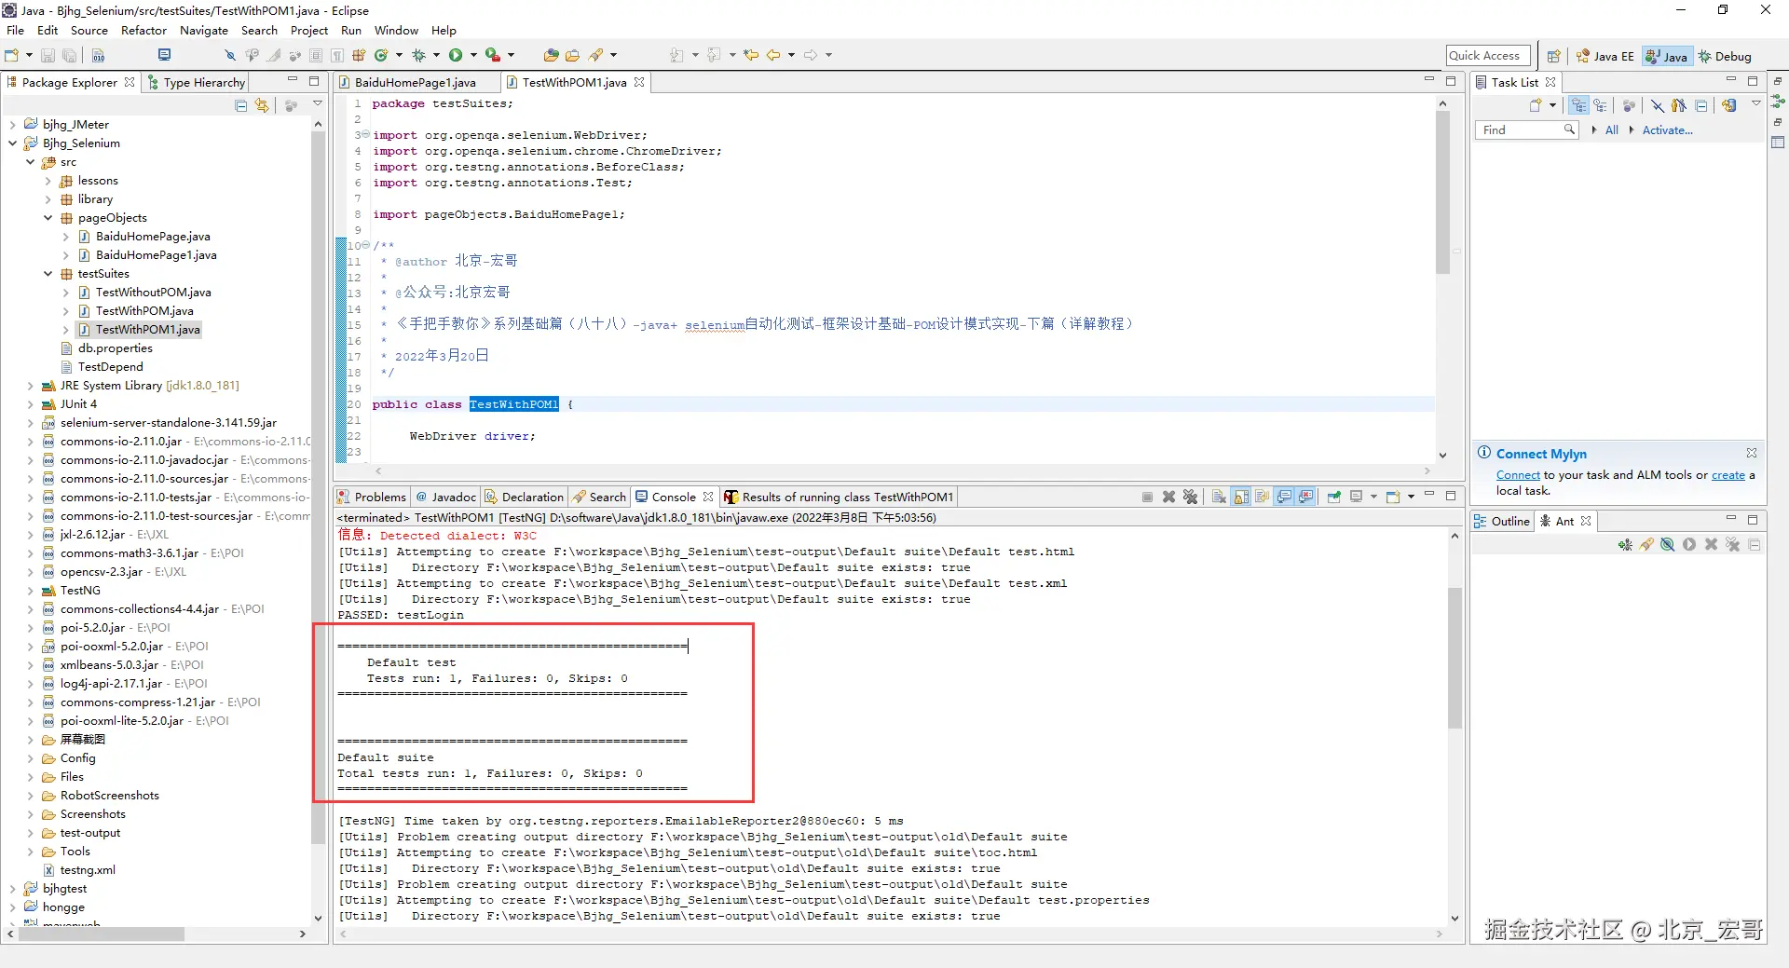
Task: Collapse the src folder node
Action: (x=31, y=162)
